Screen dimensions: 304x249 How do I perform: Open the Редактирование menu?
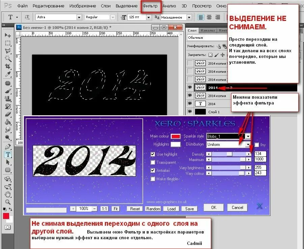coord(49,6)
